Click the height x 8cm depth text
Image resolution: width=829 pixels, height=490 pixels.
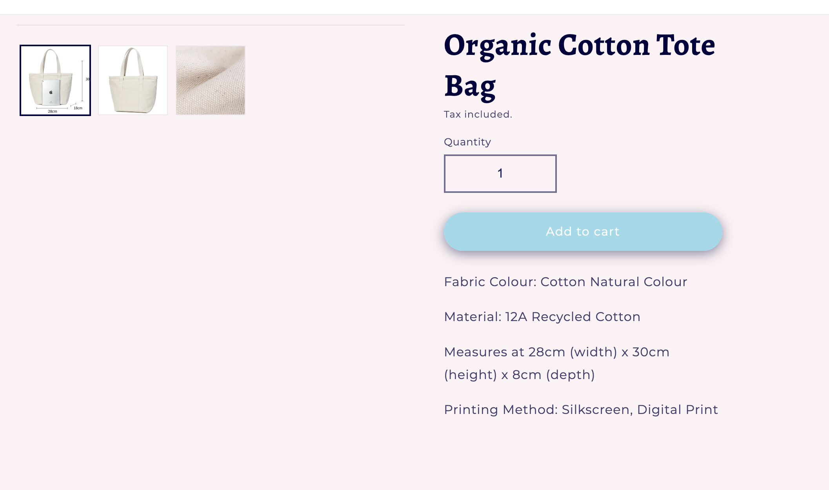coord(519,375)
